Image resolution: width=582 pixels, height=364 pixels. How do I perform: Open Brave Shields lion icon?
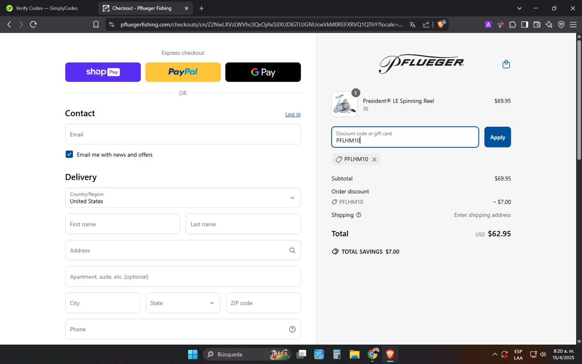[441, 24]
